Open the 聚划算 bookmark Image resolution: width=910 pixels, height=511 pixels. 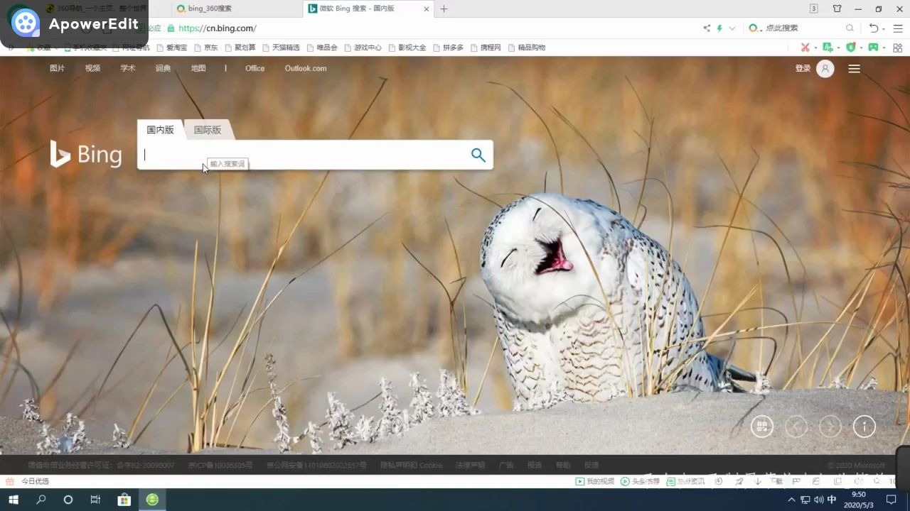point(240,48)
